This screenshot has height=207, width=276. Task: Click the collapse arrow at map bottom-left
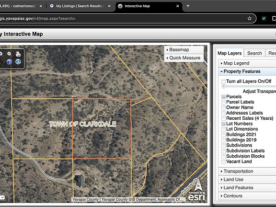[x=3, y=197]
